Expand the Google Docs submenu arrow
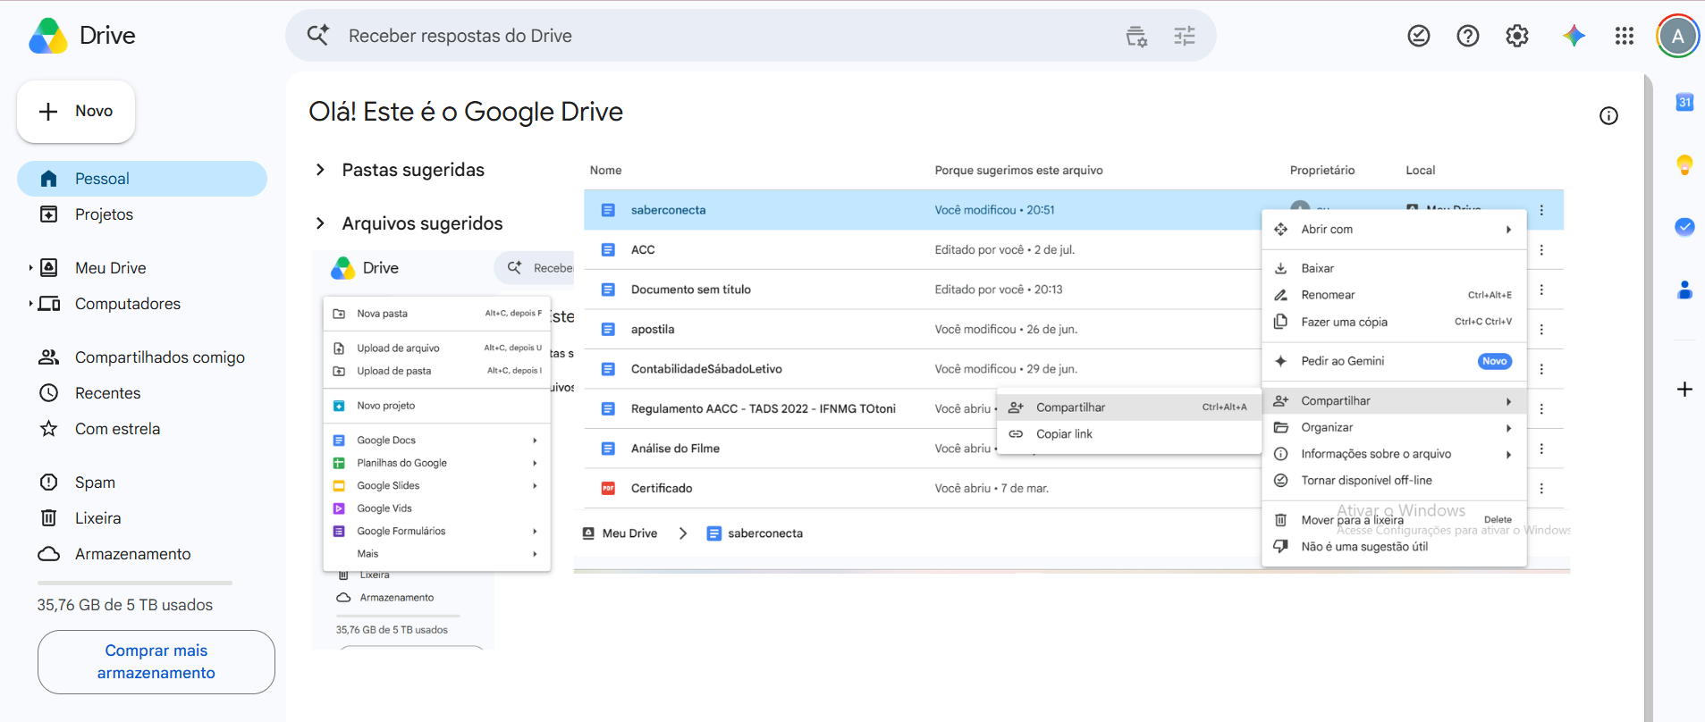This screenshot has height=722, width=1705. (535, 441)
